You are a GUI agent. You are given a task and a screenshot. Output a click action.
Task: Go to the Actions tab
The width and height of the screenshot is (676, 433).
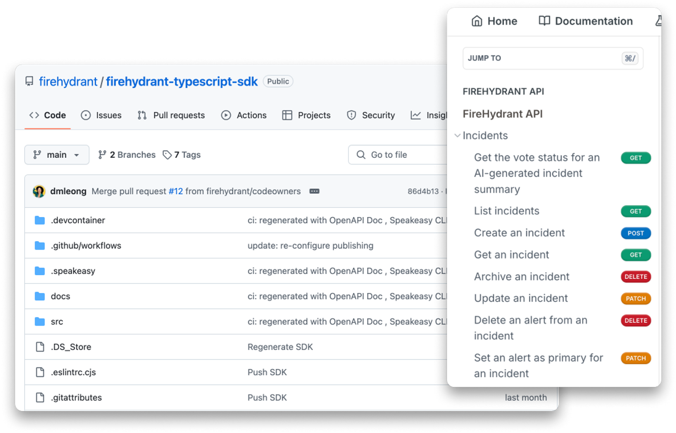click(244, 116)
